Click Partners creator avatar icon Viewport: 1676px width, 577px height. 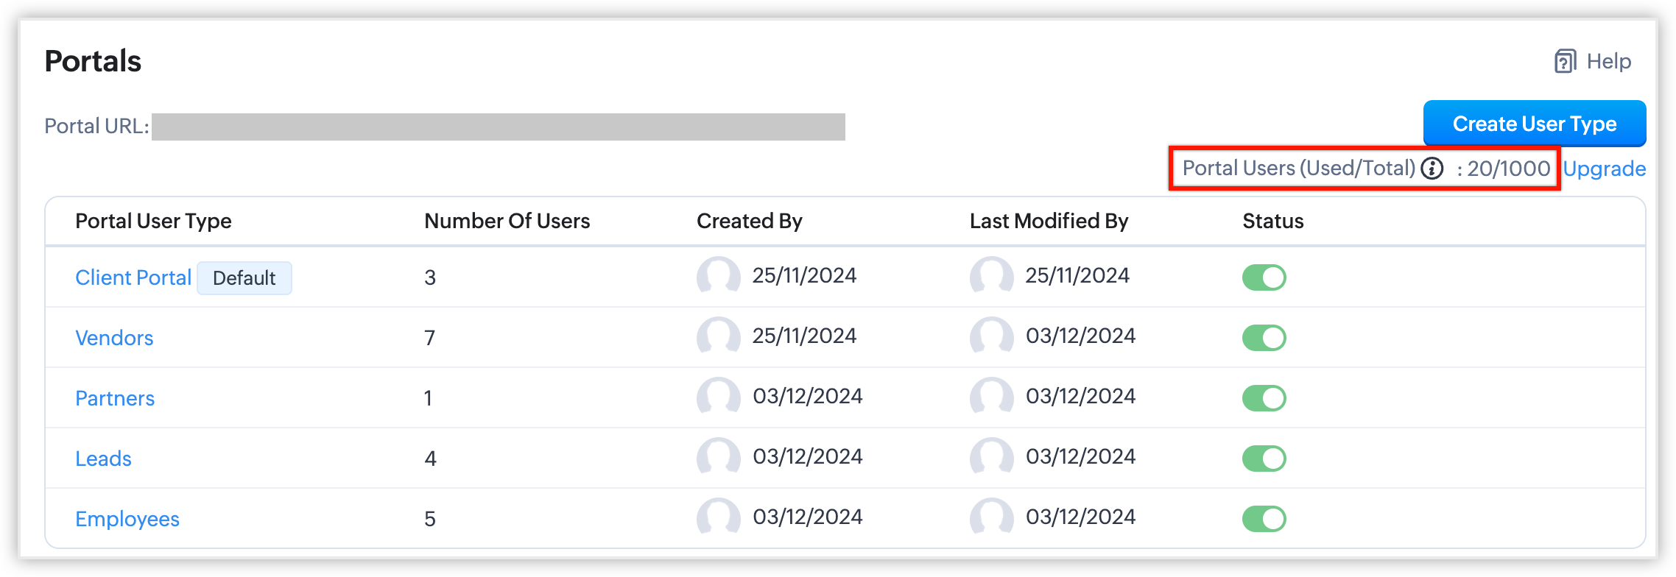point(718,397)
